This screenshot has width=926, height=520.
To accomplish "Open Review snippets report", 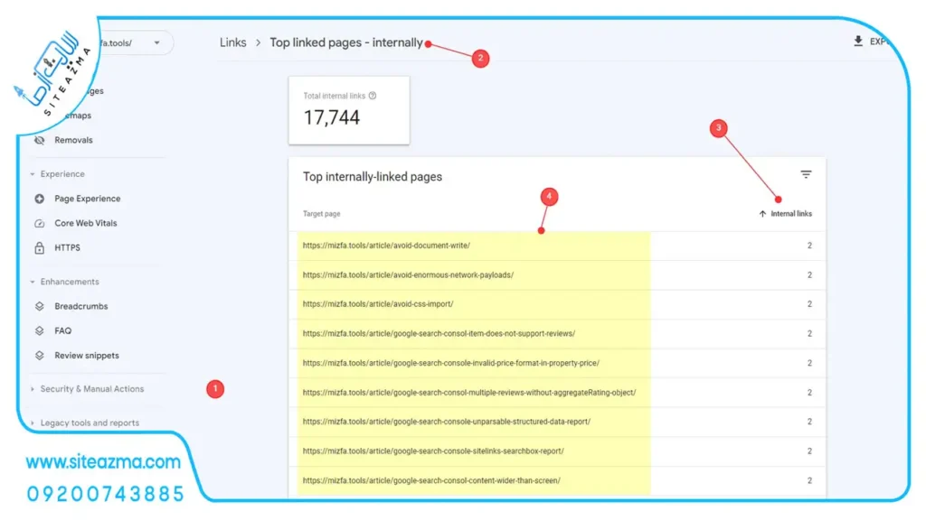I will [x=86, y=356].
